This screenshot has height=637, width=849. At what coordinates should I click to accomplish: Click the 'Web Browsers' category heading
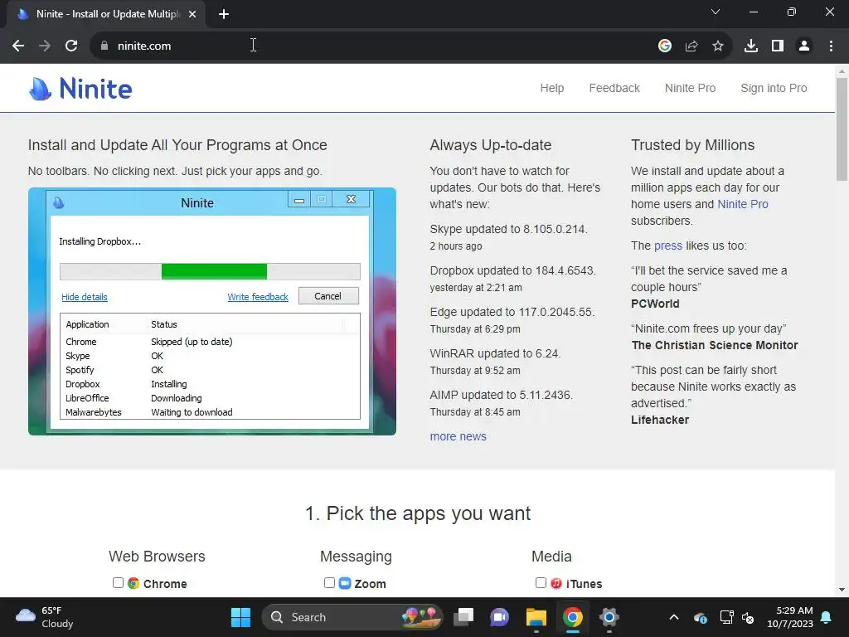pos(157,557)
